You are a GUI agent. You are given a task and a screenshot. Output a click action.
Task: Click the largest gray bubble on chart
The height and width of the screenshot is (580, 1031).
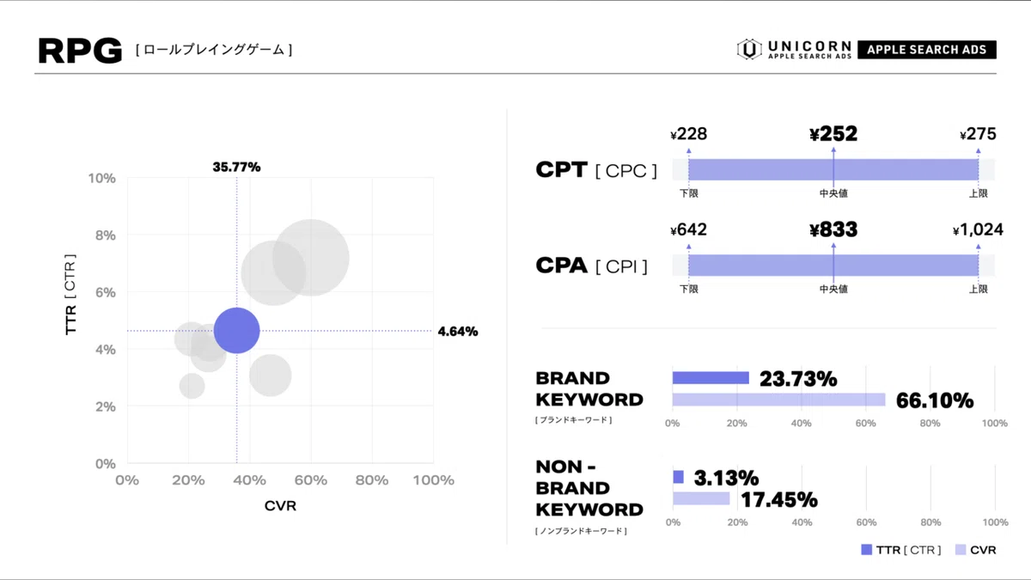[x=311, y=258]
